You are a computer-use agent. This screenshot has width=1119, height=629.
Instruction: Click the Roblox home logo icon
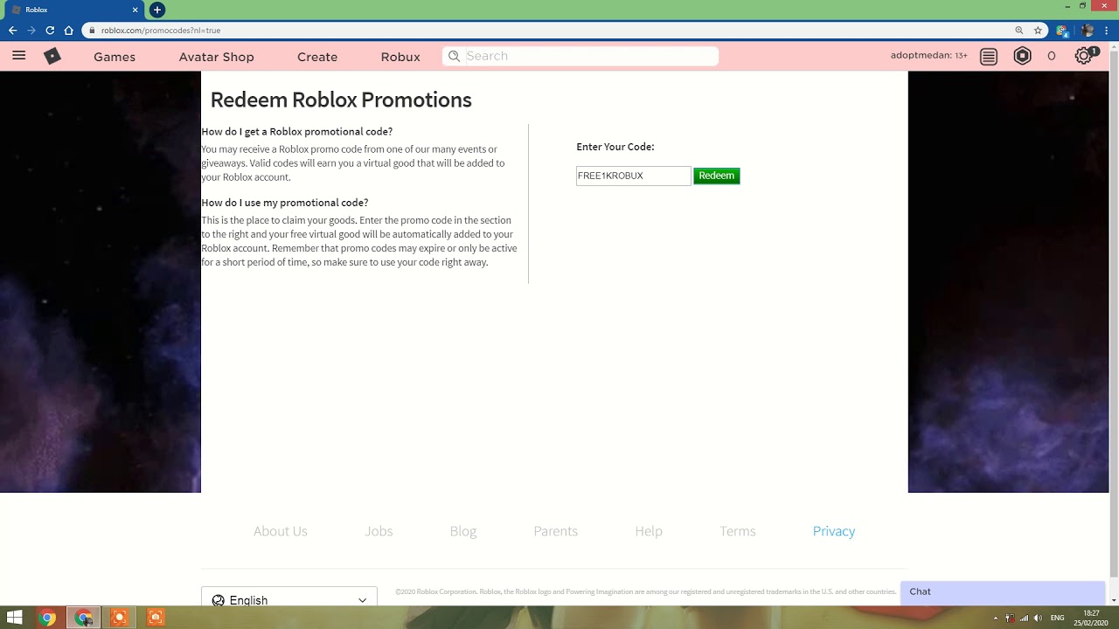[x=52, y=56]
